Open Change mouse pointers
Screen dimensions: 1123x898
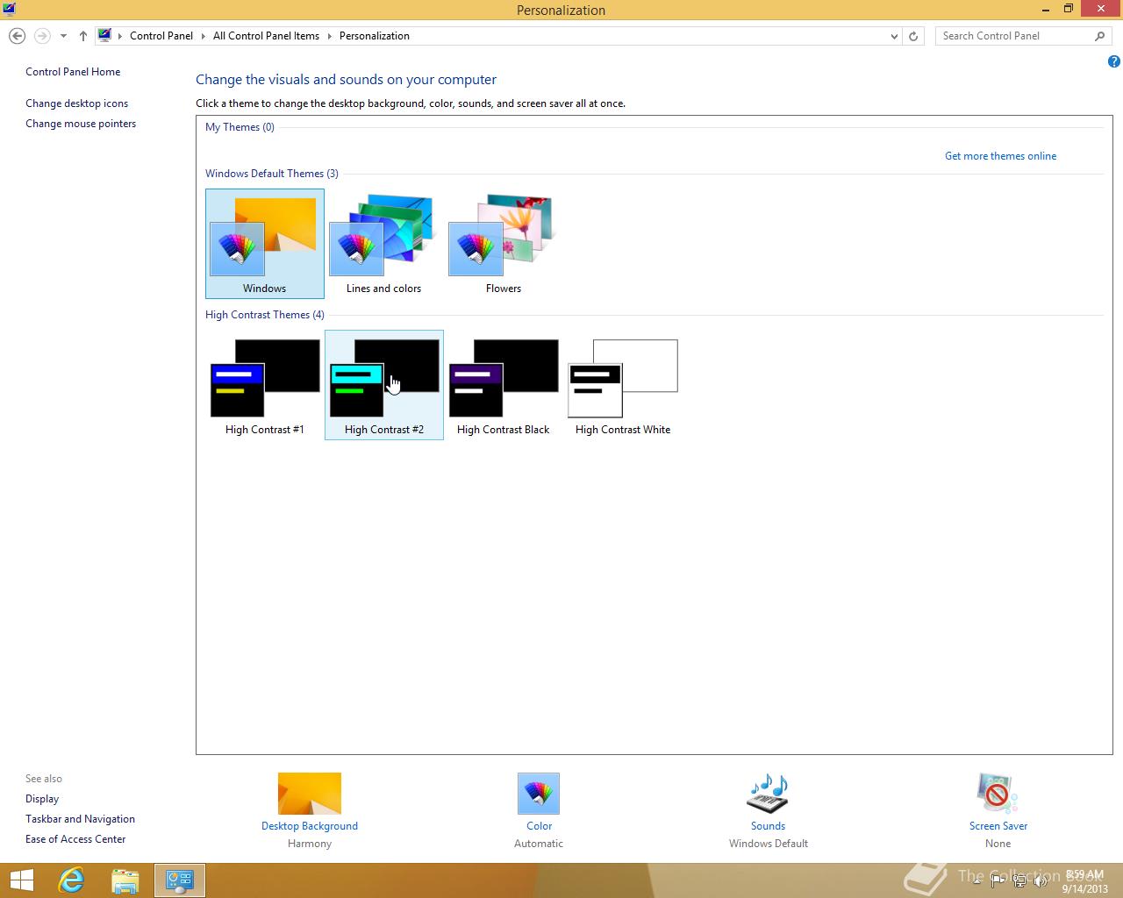pyautogui.click(x=81, y=124)
